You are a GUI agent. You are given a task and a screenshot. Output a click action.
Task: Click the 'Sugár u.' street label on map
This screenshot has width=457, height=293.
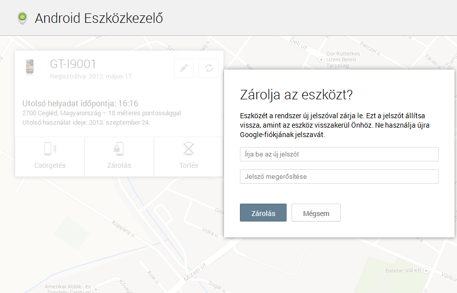point(217,287)
